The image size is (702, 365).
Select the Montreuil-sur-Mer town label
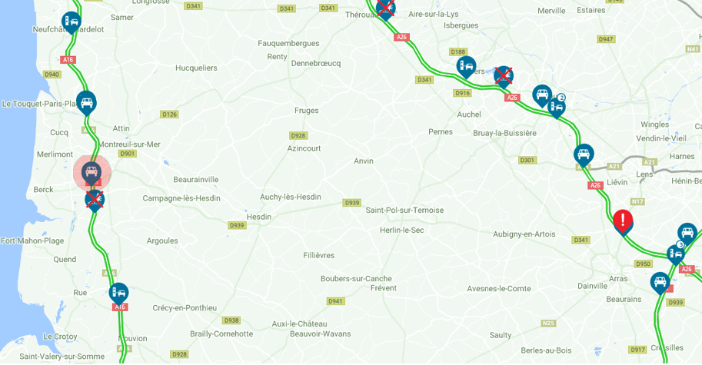click(x=129, y=144)
